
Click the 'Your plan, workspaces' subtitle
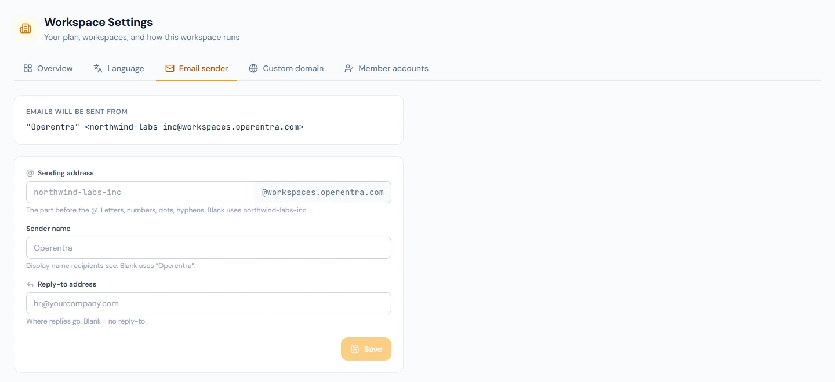click(142, 38)
